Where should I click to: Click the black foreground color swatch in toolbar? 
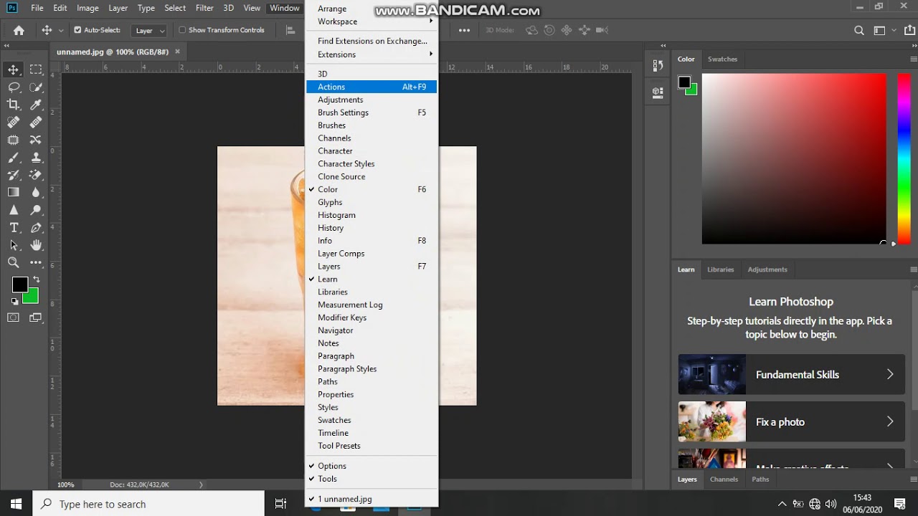pos(19,285)
